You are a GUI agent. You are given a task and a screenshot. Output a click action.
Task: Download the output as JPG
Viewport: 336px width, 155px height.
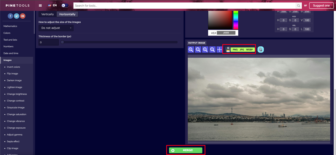[x=242, y=50]
